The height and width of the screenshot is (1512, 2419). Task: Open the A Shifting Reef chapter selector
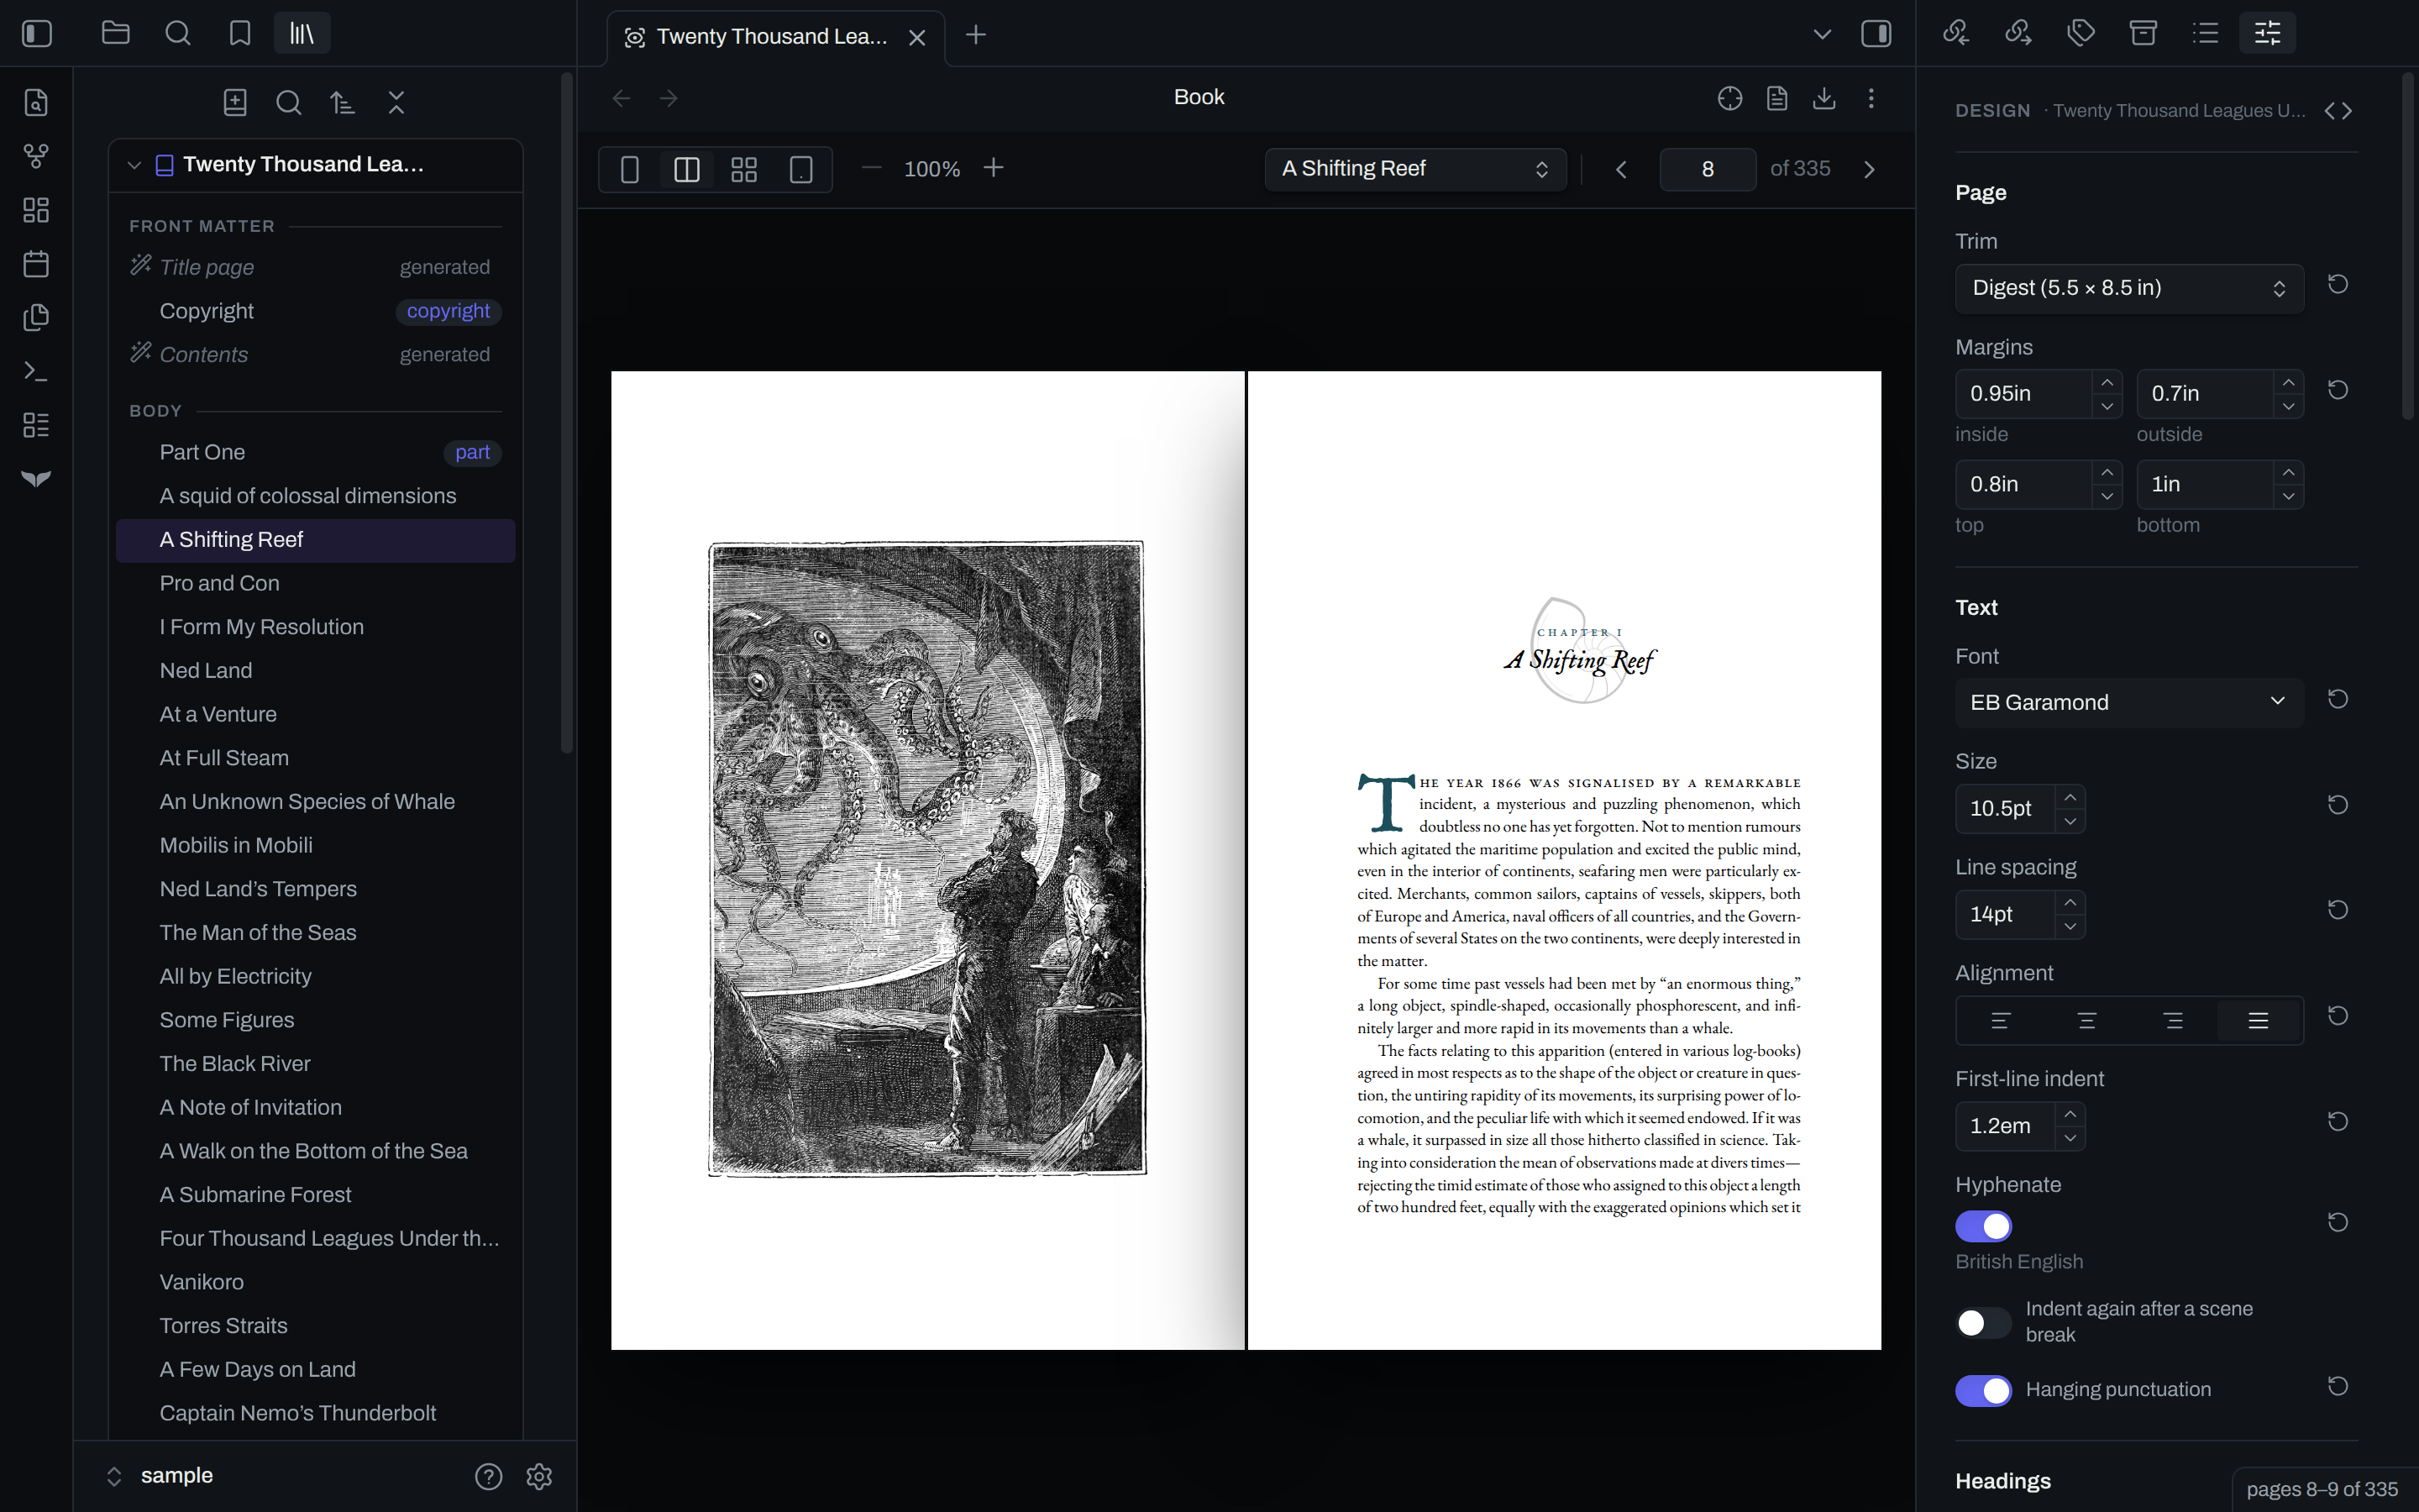click(x=1414, y=169)
